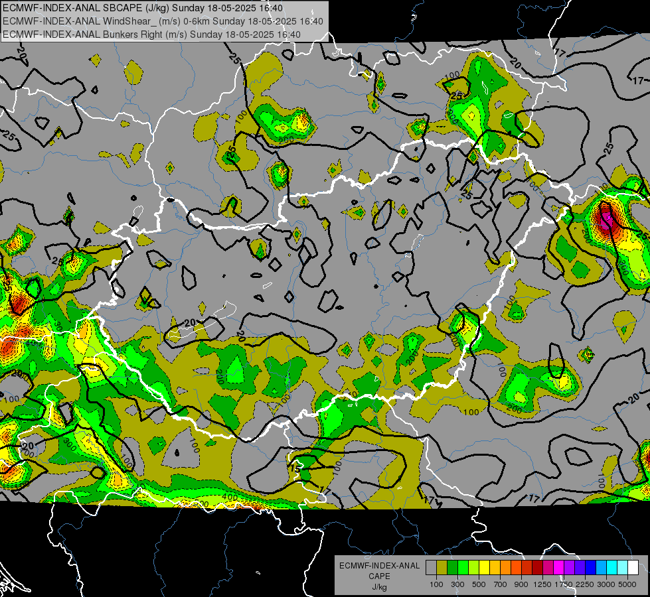Viewport: 650px width, 597px height.
Task: Click the WindShear 0-6km header line
Action: pyautogui.click(x=163, y=21)
